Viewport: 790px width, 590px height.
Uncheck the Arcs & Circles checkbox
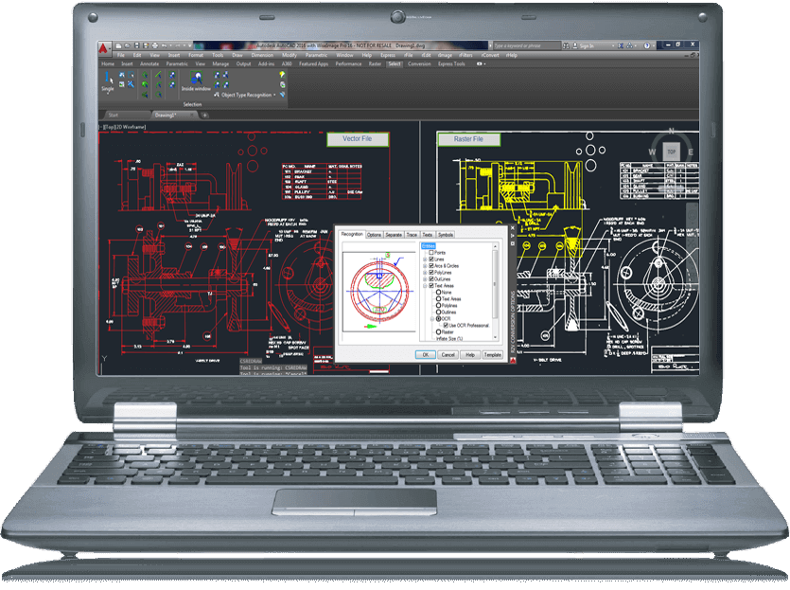click(x=431, y=266)
